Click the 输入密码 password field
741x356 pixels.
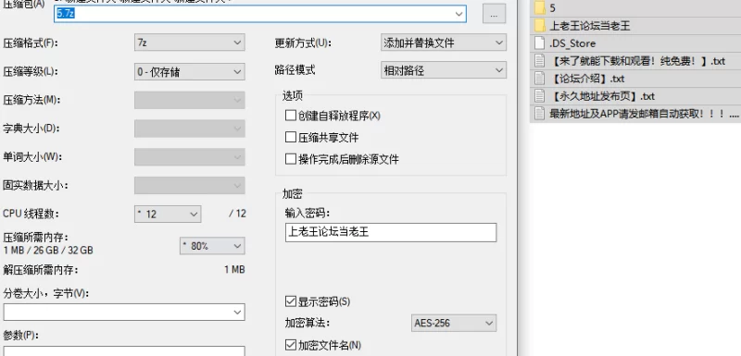point(391,232)
